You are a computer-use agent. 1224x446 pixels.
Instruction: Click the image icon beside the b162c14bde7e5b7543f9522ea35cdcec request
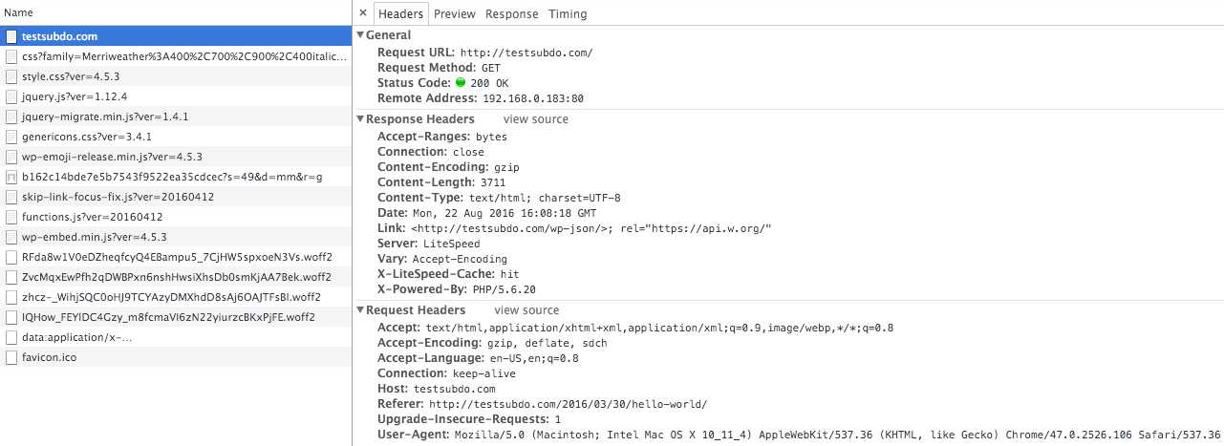(11, 177)
